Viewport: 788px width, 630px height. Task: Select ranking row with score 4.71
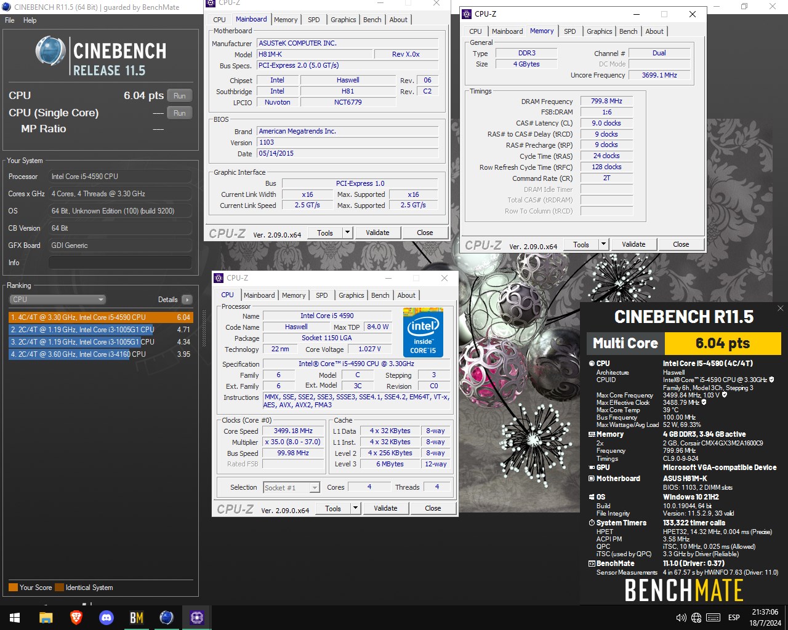tap(101, 330)
